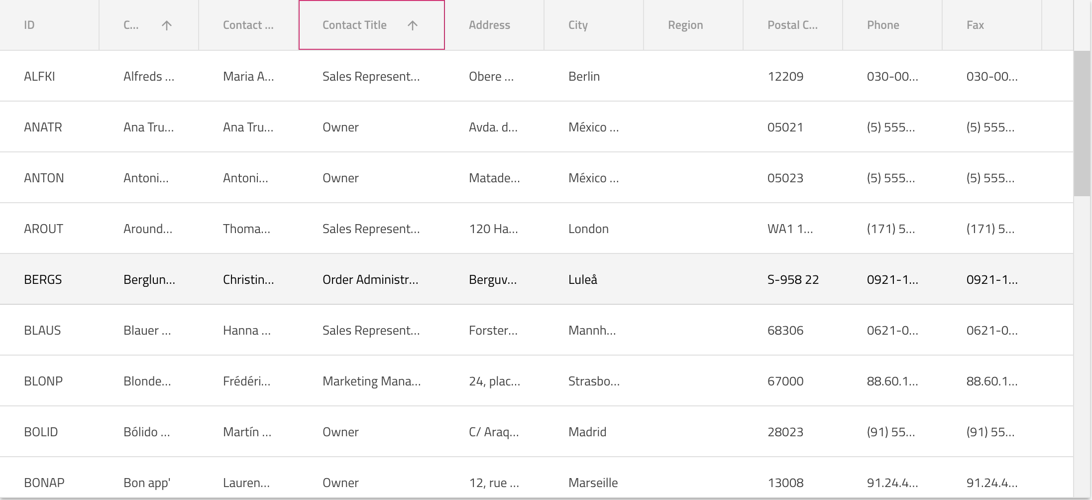Click the Postal Code column header

(792, 25)
